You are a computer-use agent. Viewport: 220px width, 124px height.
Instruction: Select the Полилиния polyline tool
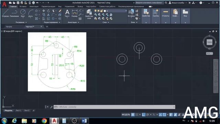coord(14,13)
